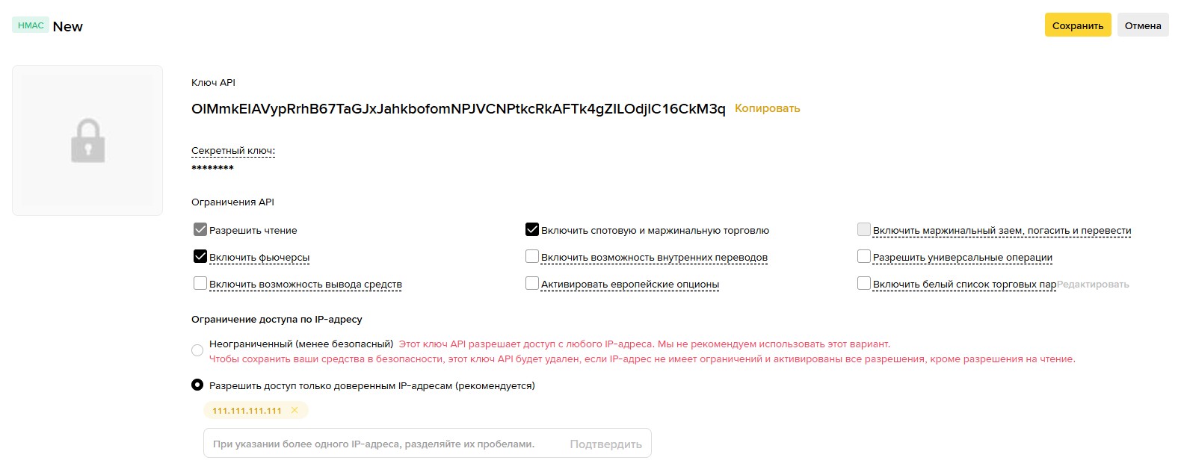Enable 'Включить возможность вывода средств' checkbox
Image resolution: width=1184 pixels, height=475 pixels.
[x=200, y=284]
